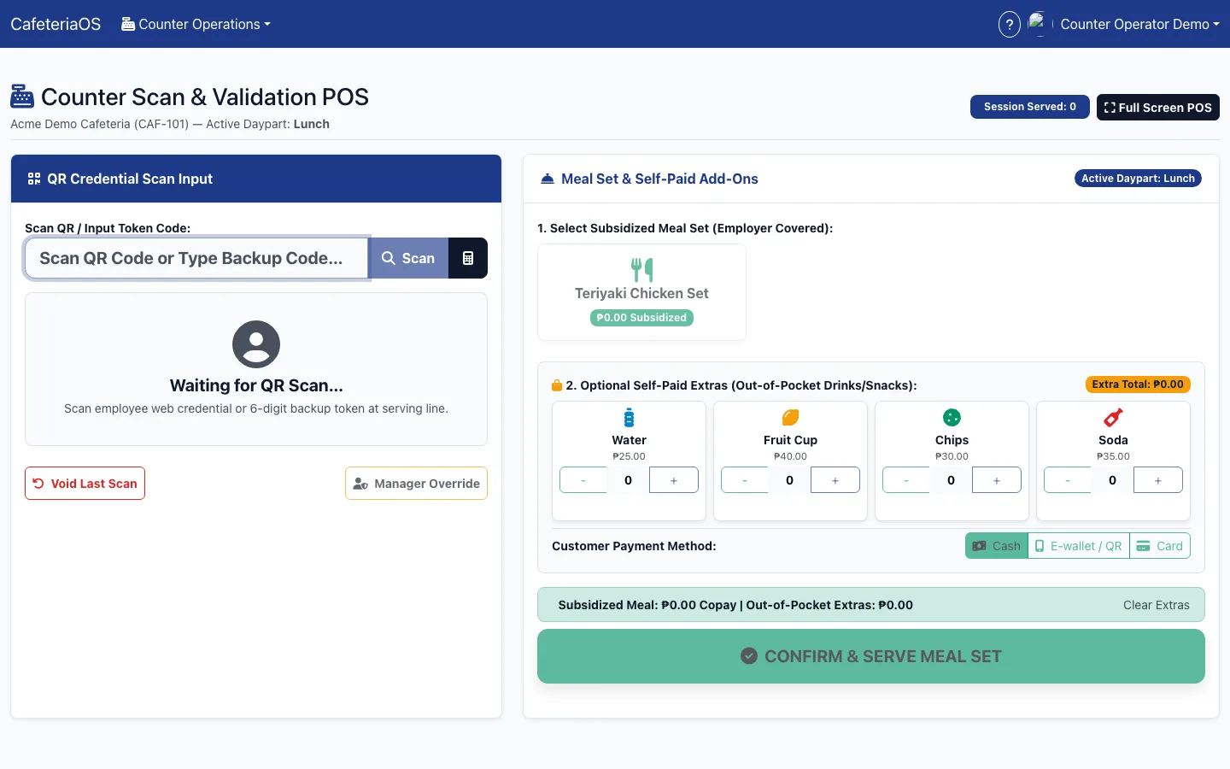Decrease Water quantity with minus button
Viewport: 1230px width, 769px height.
point(583,480)
